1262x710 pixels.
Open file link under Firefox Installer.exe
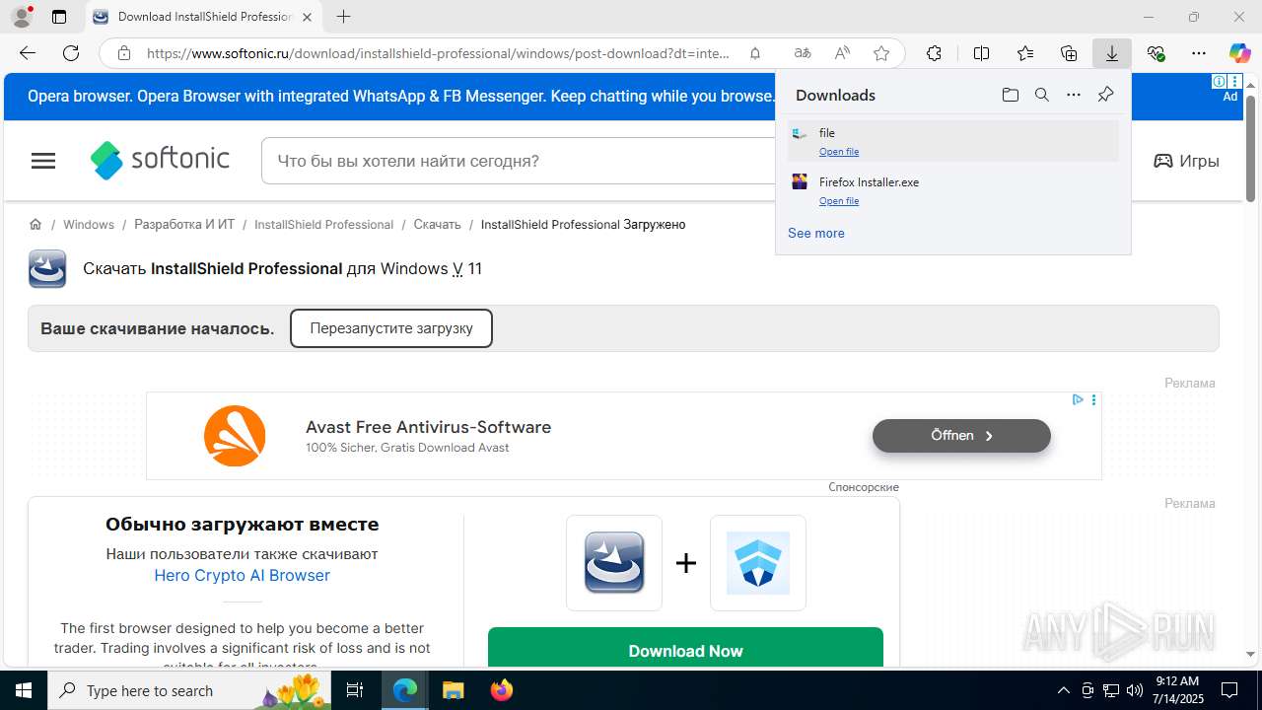tap(839, 201)
